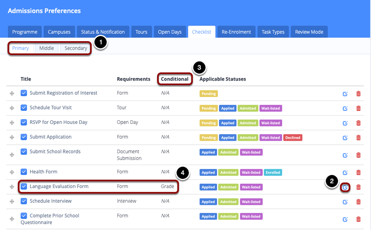Delete Complete Prior School Questionnaire item
This screenshot has width=371, height=230.
click(358, 219)
